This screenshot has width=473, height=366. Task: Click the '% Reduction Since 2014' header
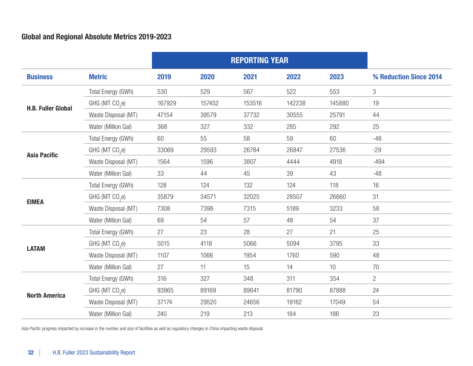point(407,77)
